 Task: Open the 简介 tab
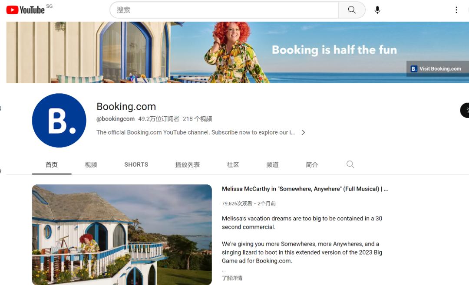[x=312, y=164]
